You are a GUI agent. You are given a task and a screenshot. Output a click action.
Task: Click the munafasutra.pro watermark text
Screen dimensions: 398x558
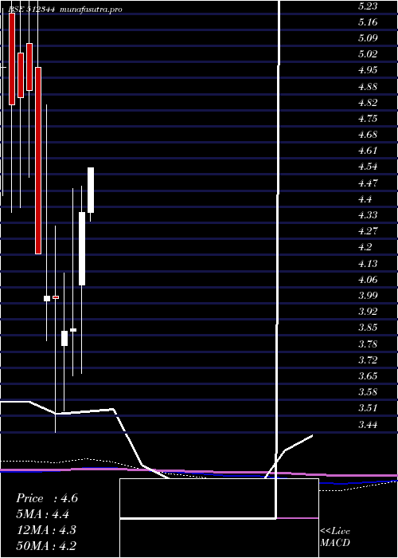[x=92, y=10]
